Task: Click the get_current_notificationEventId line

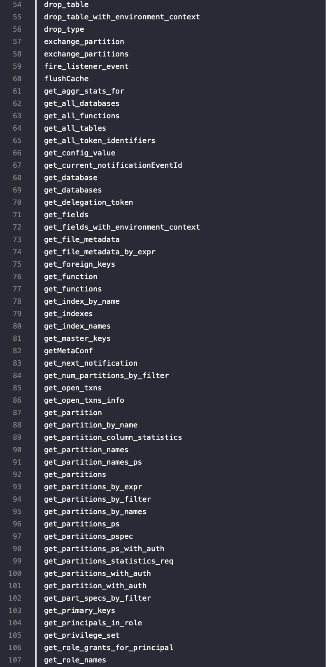Action: (x=113, y=165)
